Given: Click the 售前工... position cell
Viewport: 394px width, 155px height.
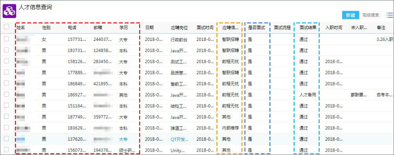Looking at the screenshot, I should (179, 84).
